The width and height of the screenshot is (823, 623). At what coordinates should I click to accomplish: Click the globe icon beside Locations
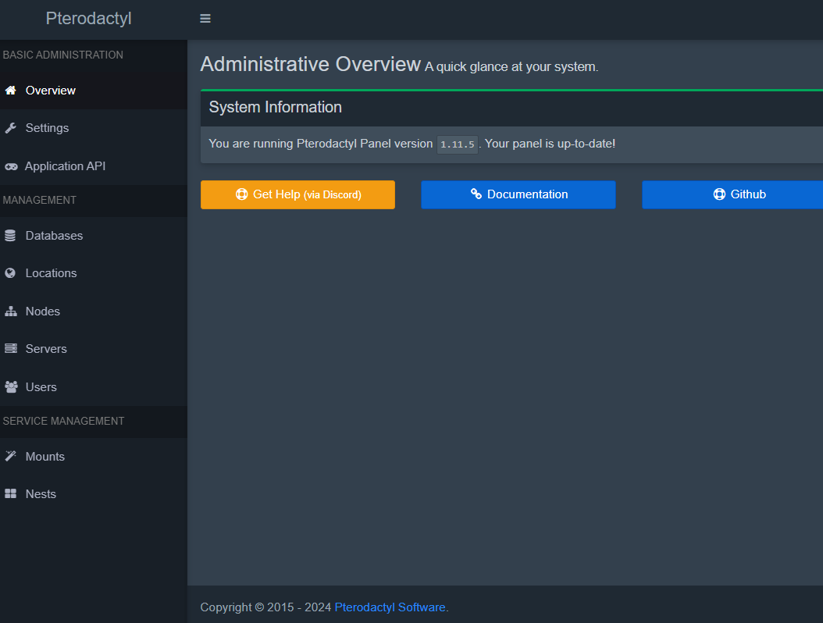point(10,273)
